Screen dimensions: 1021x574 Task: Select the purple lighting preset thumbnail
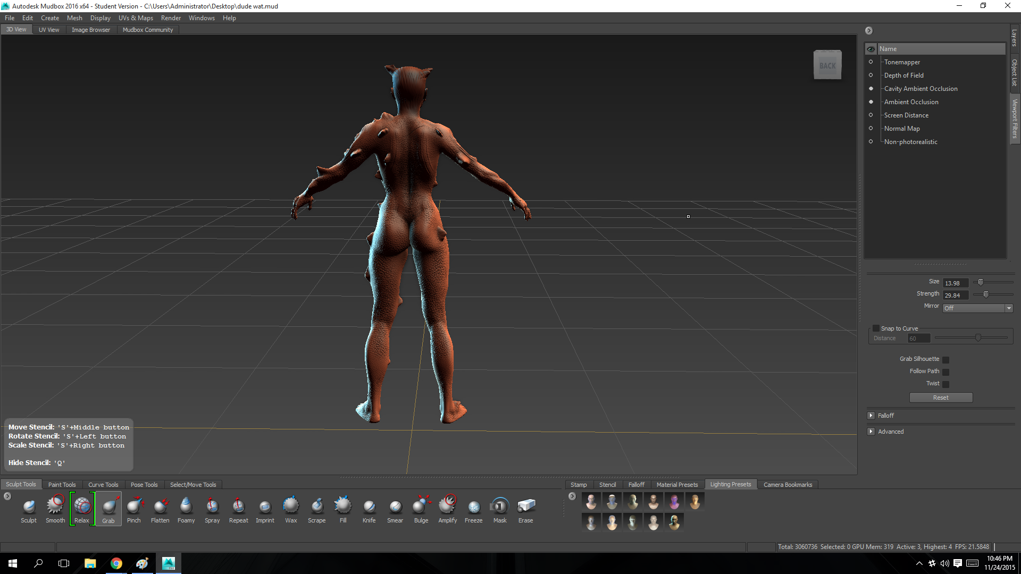[674, 501]
